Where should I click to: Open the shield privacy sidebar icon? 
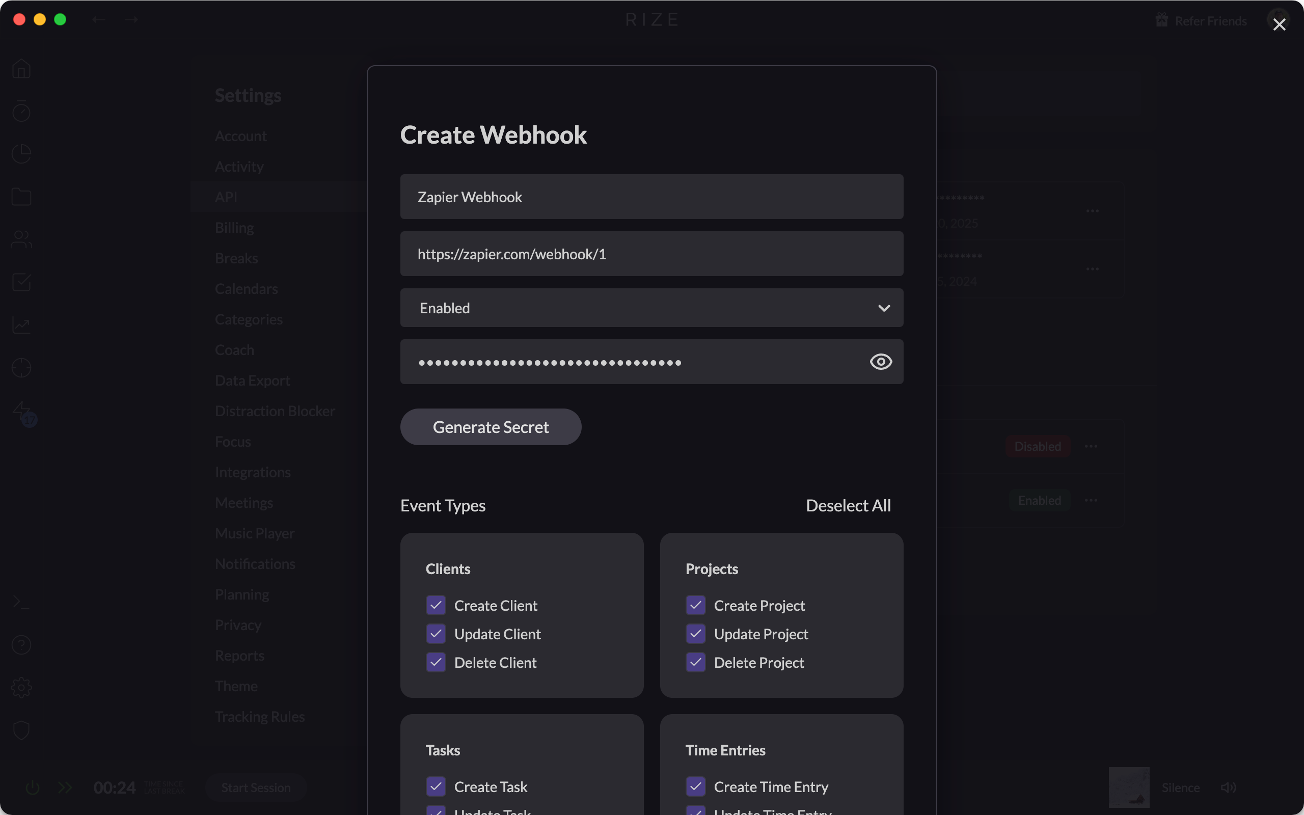[21, 730]
